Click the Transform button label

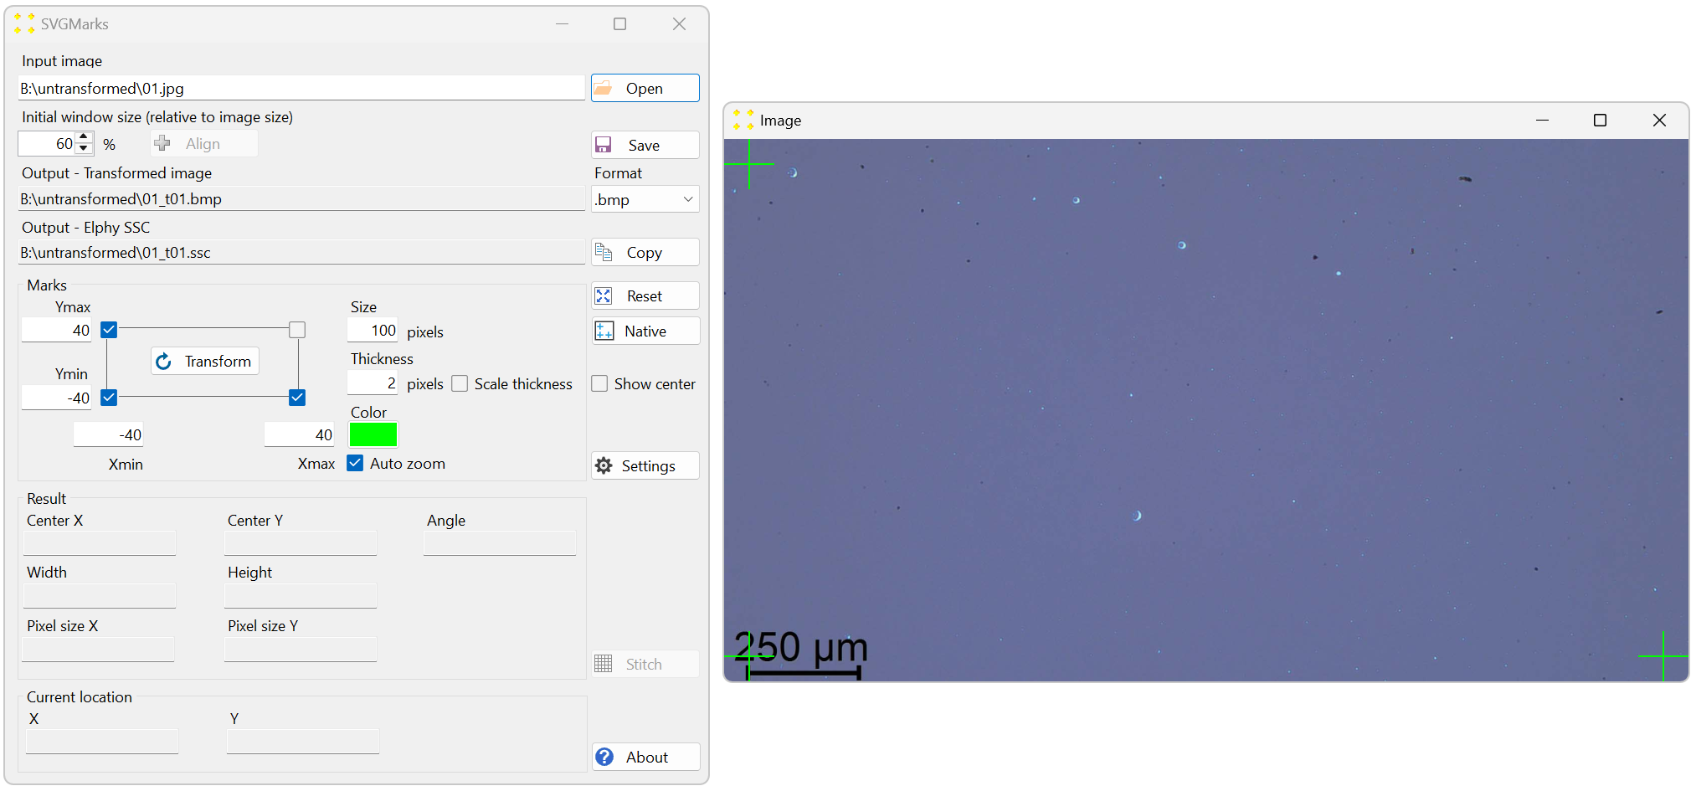(218, 361)
